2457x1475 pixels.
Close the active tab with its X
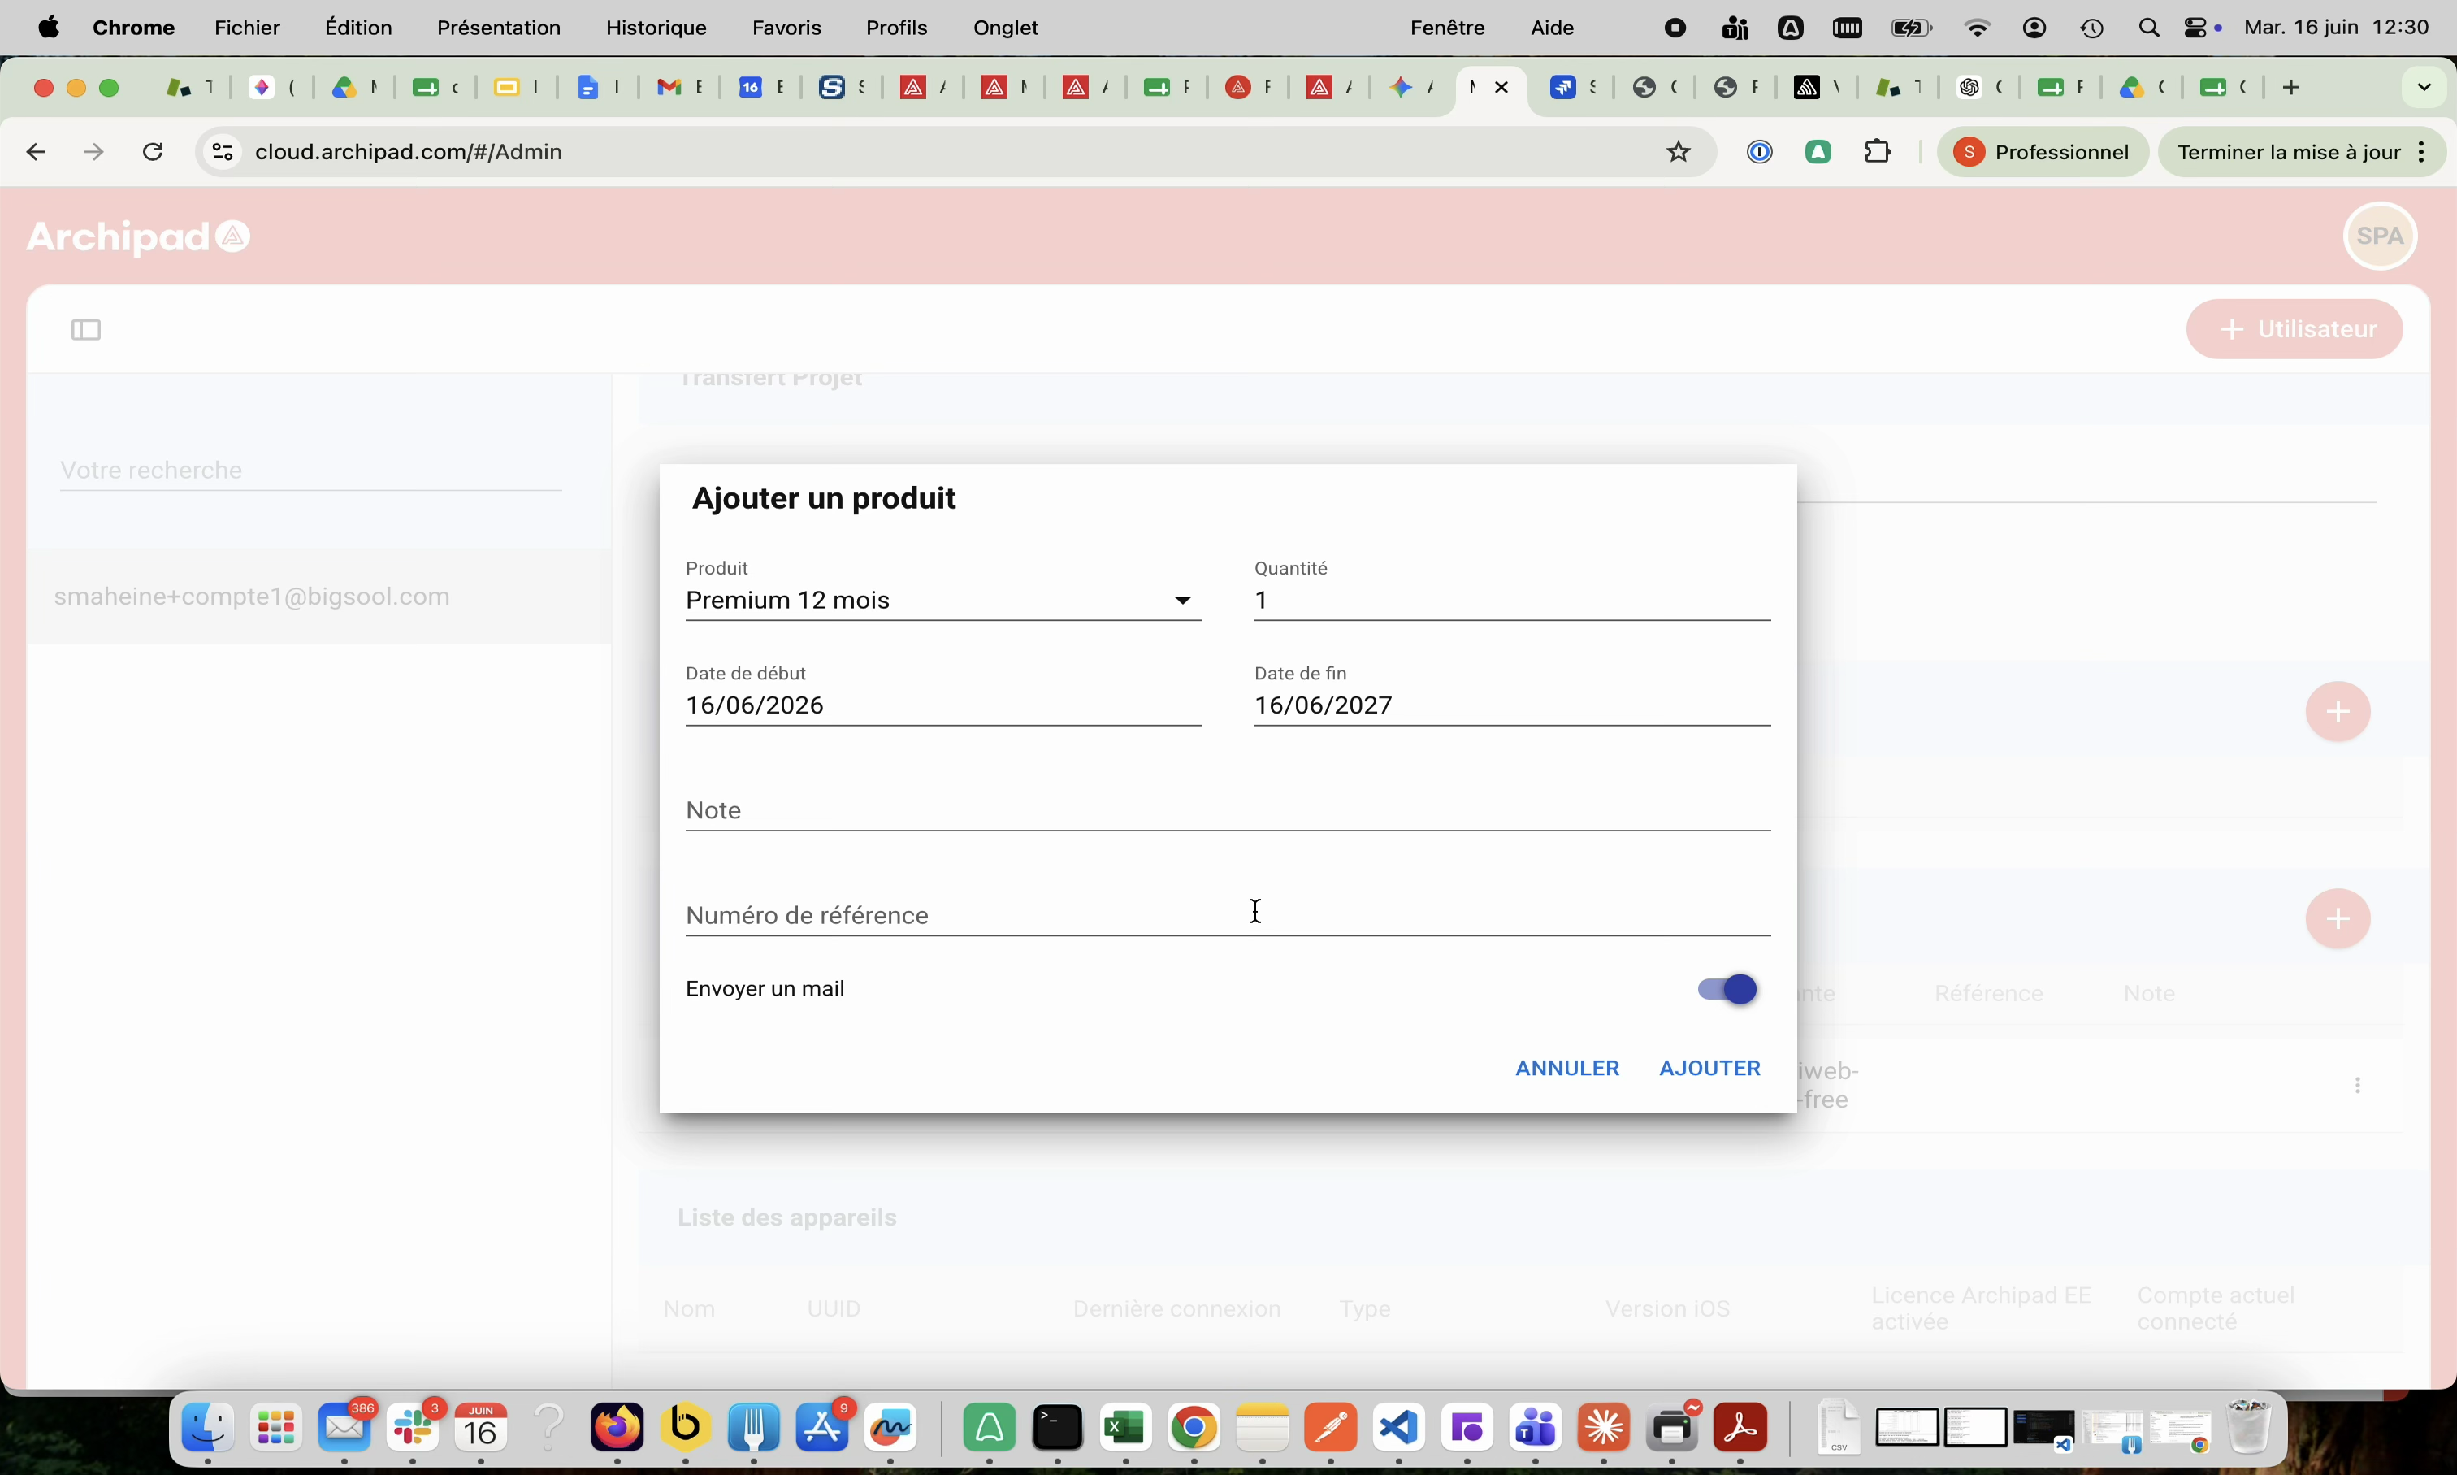(1502, 88)
